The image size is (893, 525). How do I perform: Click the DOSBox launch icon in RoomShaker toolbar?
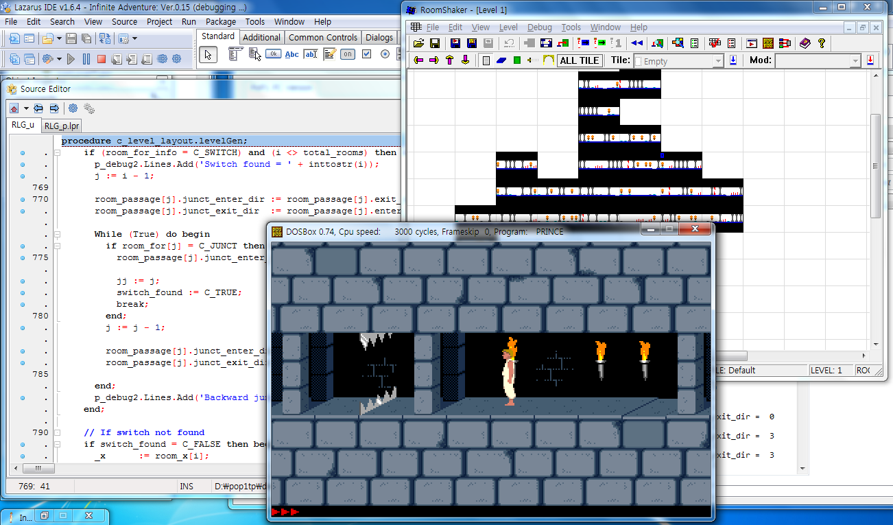[x=768, y=43]
